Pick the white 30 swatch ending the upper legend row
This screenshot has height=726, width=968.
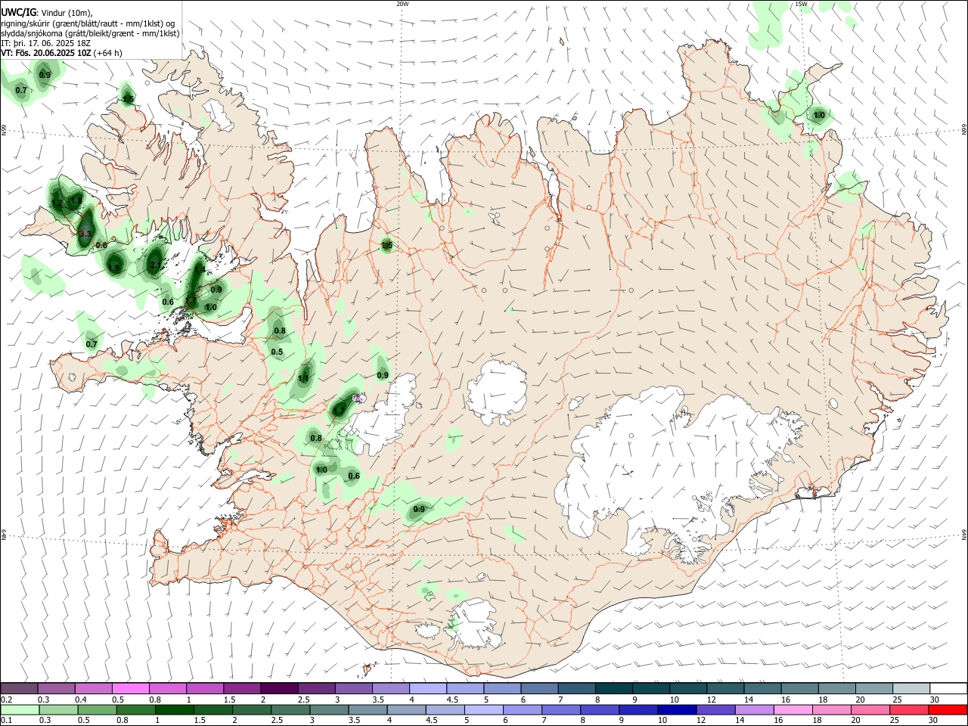(948, 688)
